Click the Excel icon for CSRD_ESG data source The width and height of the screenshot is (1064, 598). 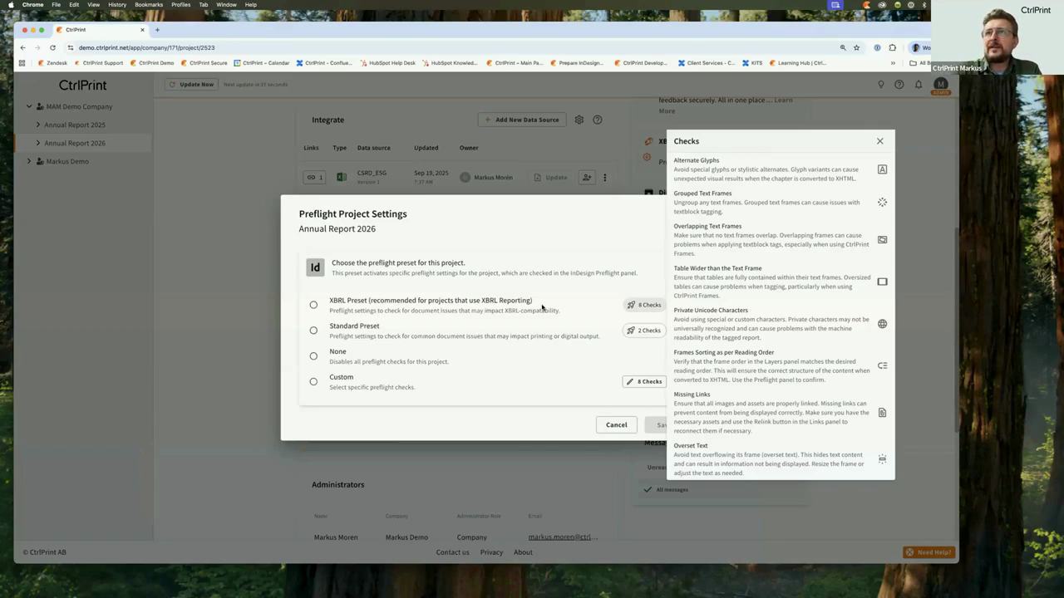[x=341, y=176]
